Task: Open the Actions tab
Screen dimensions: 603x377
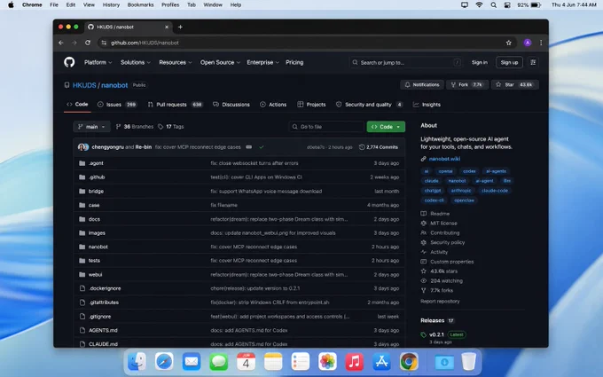Action: 273,105
